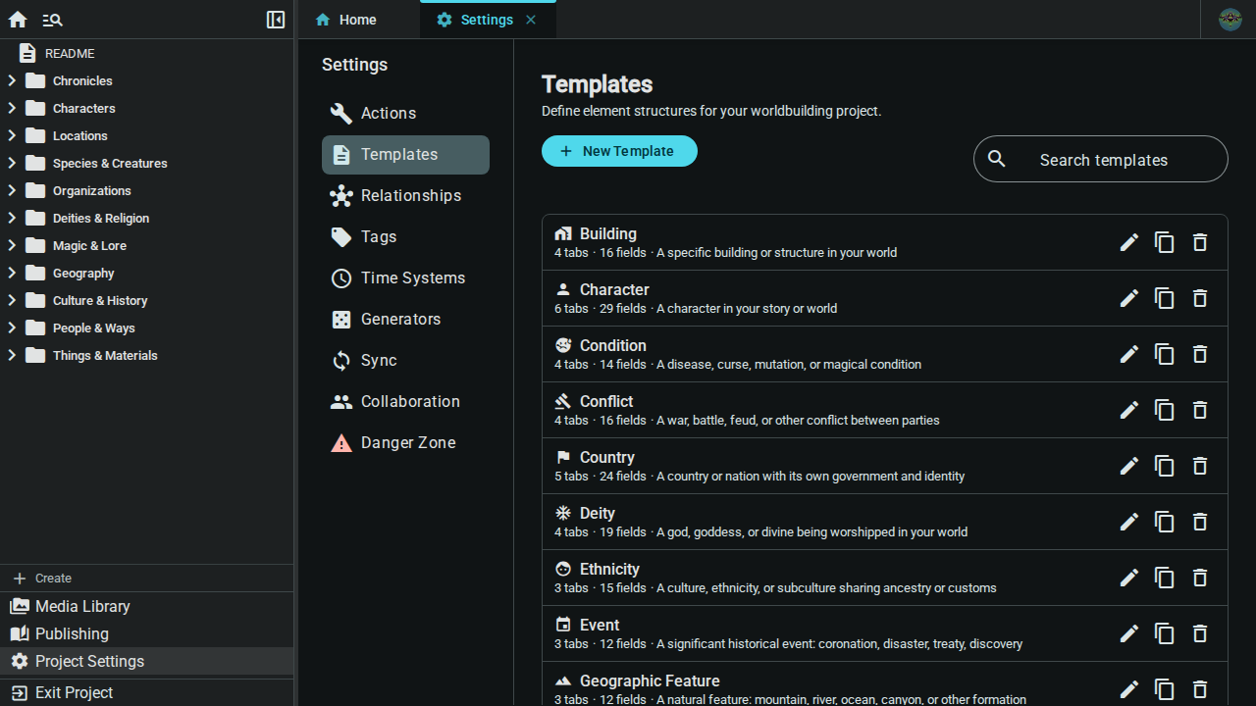Collapse the sidebar panel with the toggle icon

tap(276, 20)
